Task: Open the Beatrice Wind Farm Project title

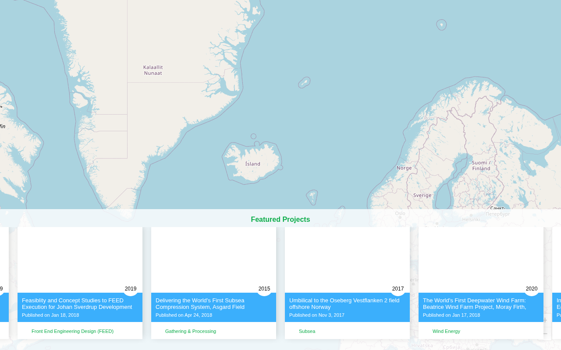Action: click(x=474, y=304)
